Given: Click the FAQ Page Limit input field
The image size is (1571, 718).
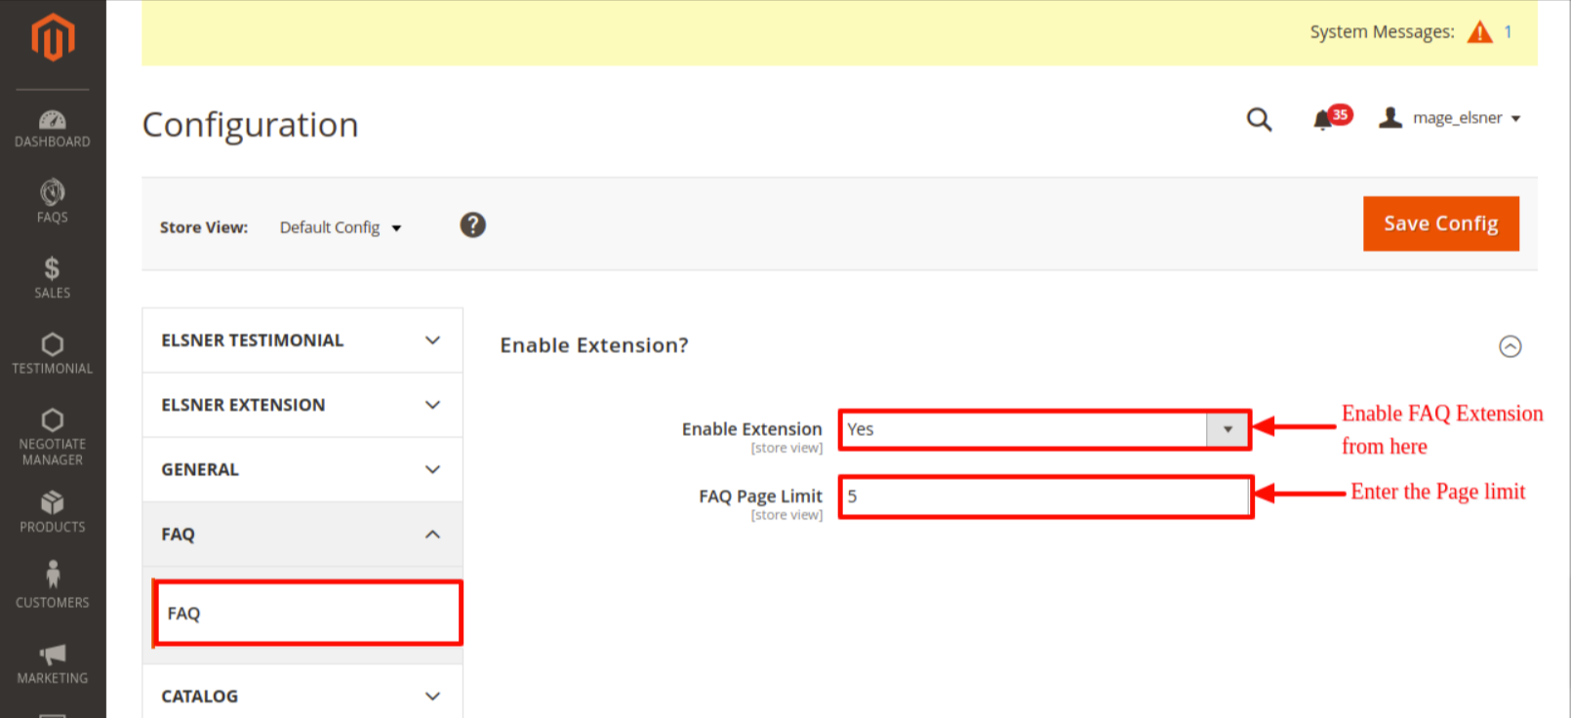Looking at the screenshot, I should (1044, 497).
